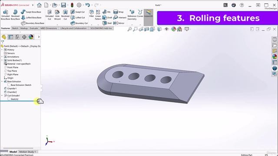Toggle the Instant3D button
Image resolution: width=278 pixels, height=156 pixels.
click(149, 13)
